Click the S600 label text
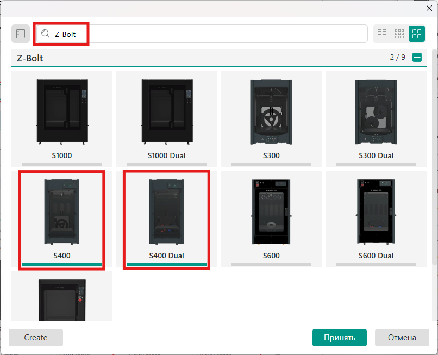Image resolution: width=438 pixels, height=355 pixels. pos(271,256)
